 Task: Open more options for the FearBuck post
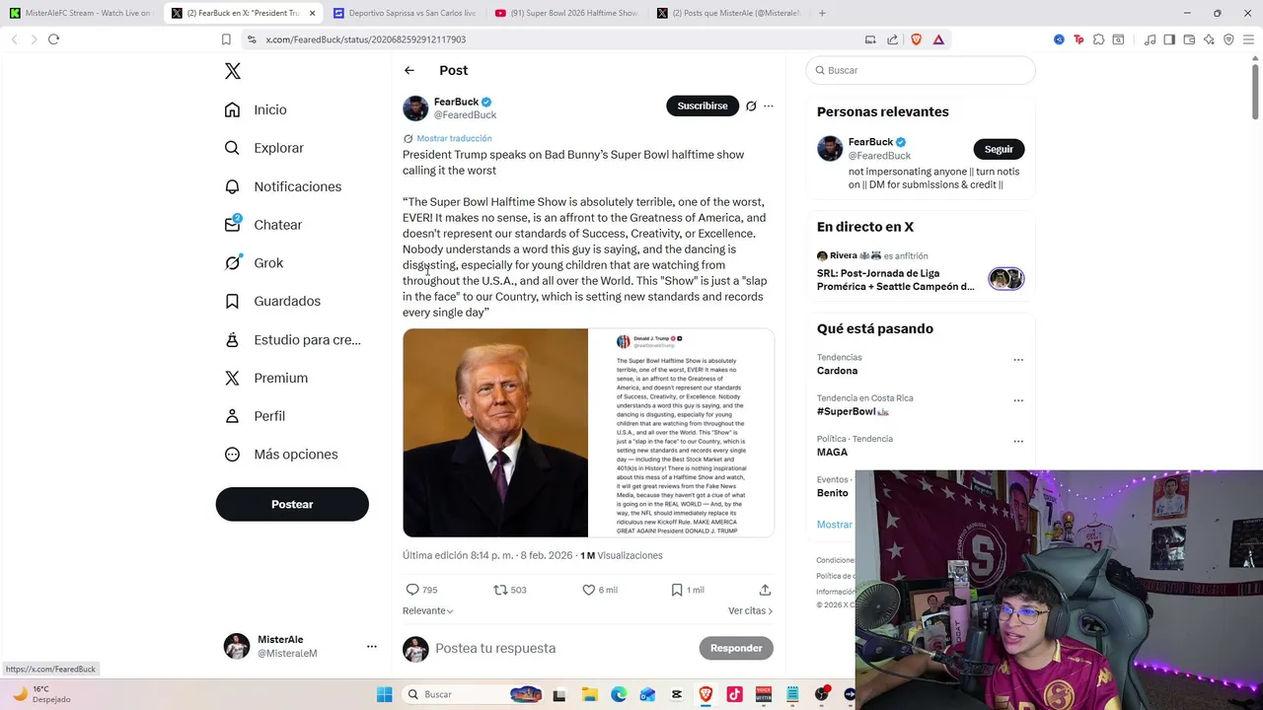pos(769,106)
